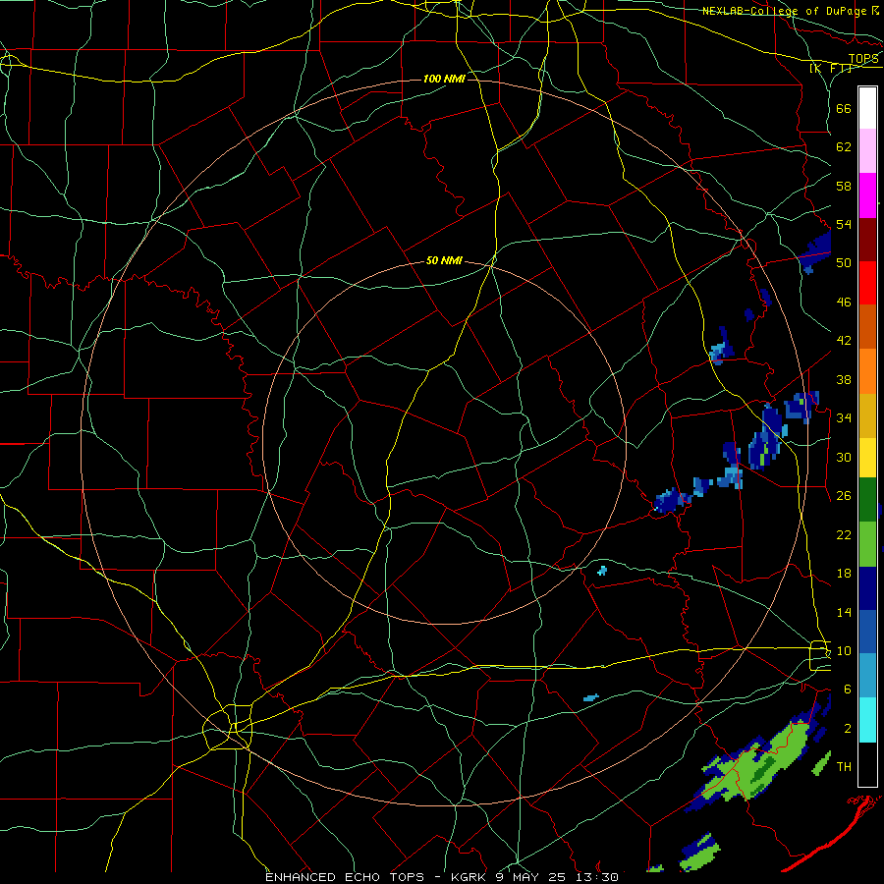
Task: Click legend value "34"
Action: tap(844, 417)
